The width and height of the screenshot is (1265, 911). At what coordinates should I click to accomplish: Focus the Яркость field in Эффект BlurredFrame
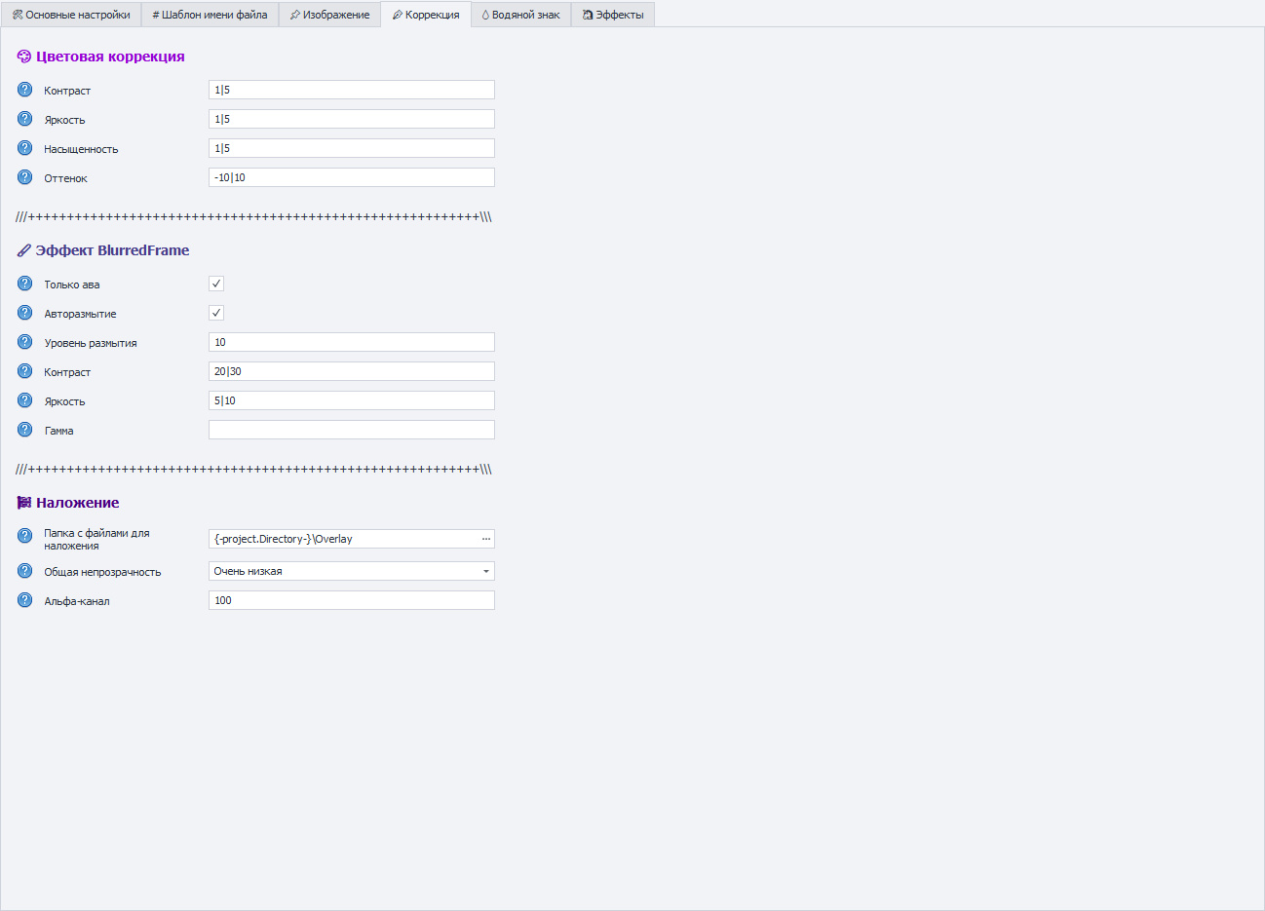pyautogui.click(x=352, y=400)
